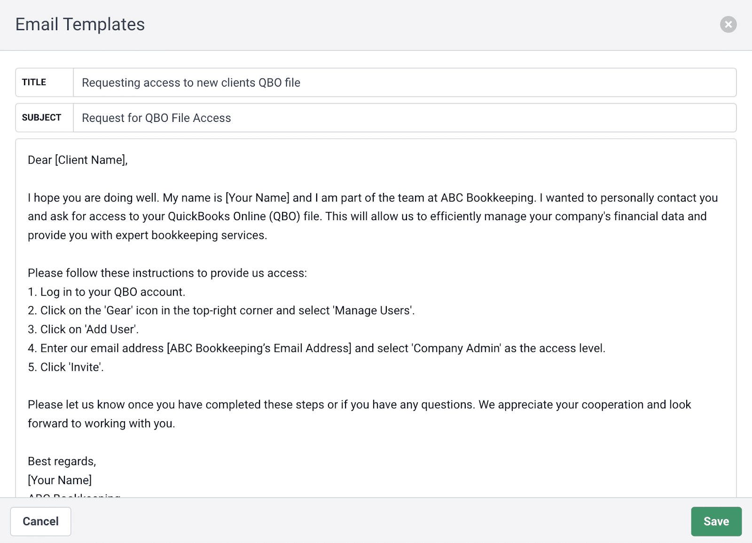Place cursor on the 'Best regards,' line

point(62,461)
